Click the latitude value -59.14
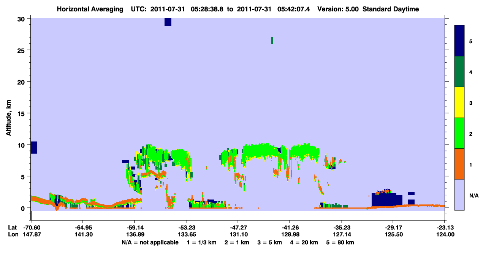Image resolution: width=494 pixels, height=253 pixels. [x=134, y=228]
